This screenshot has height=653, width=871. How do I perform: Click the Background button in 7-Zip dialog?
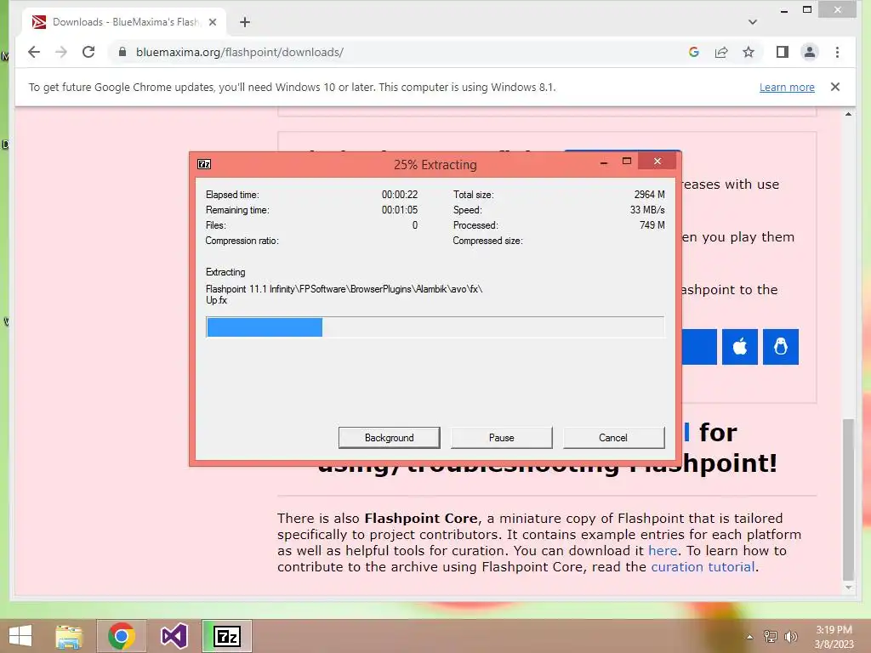coord(389,438)
